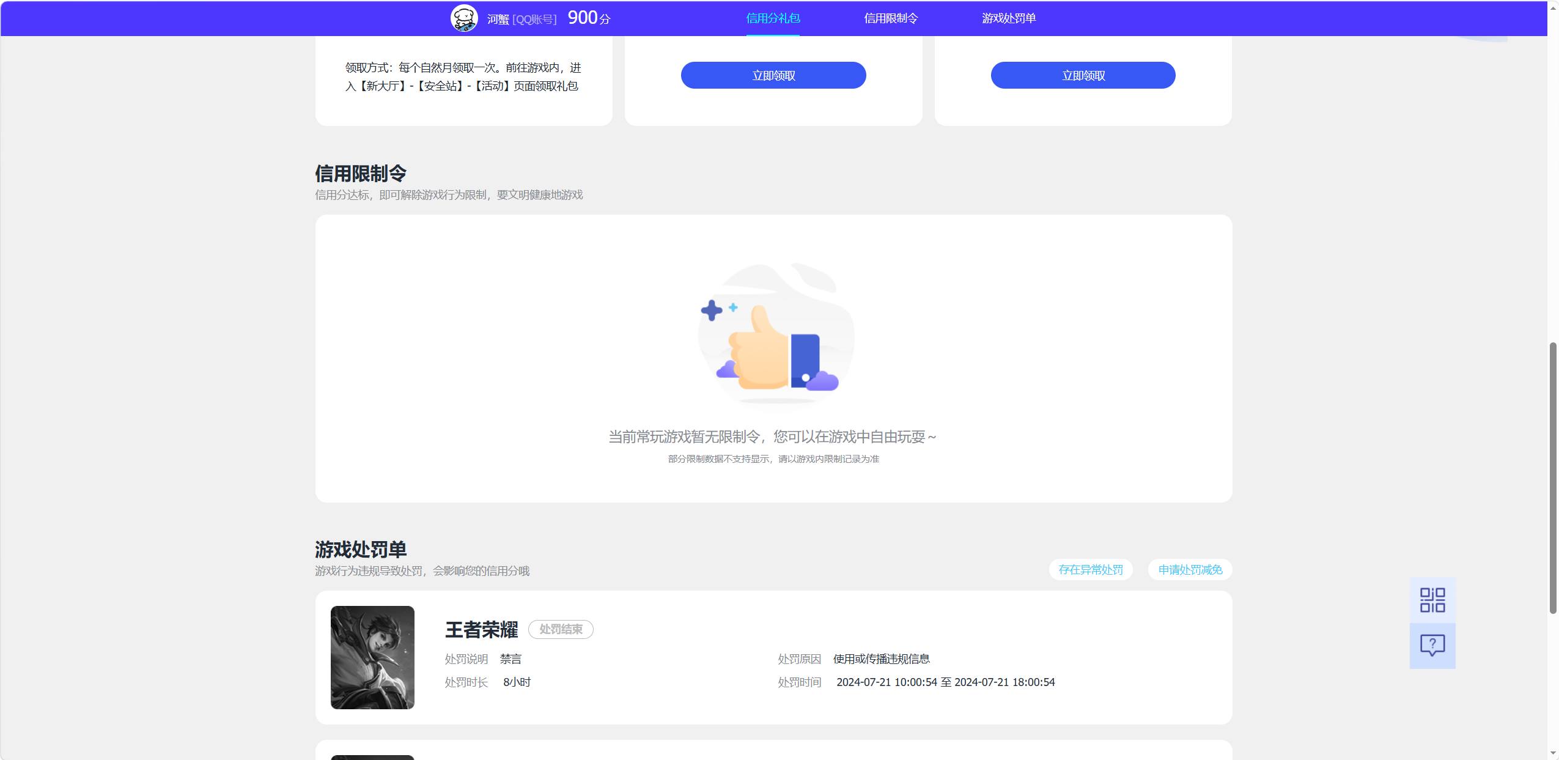Click the 禁言 punishment description
The height and width of the screenshot is (760, 1559).
point(510,659)
